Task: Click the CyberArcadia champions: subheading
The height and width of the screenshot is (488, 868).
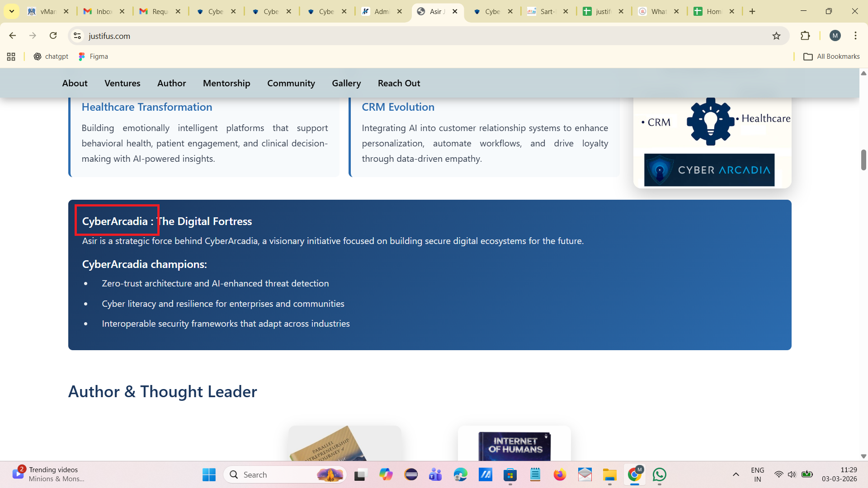Action: [x=145, y=264]
